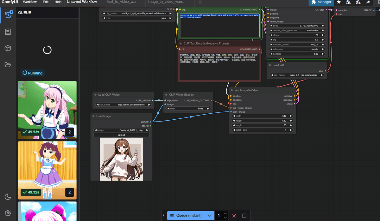Open purple dress girl result thumbnail
Image resolution: width=380 pixels, height=221 pixels.
point(47,170)
